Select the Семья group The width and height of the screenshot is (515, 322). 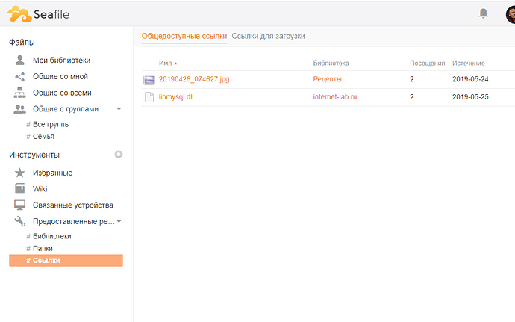point(43,137)
